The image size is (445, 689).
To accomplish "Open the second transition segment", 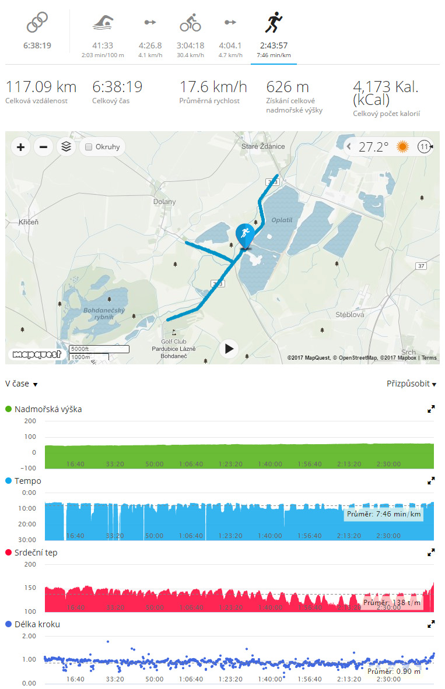I will 230,22.
